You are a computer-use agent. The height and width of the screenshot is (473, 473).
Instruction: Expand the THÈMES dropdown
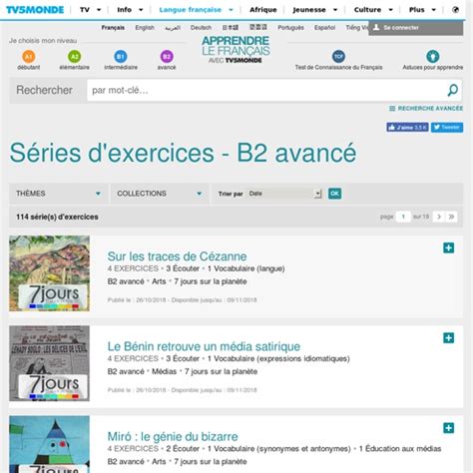point(59,194)
